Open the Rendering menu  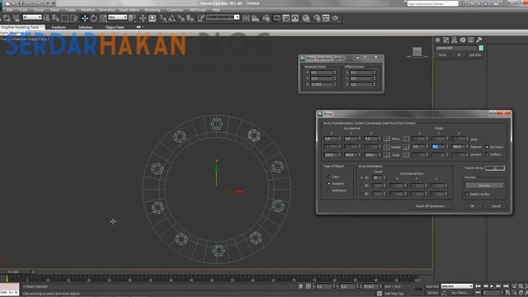pos(152,10)
